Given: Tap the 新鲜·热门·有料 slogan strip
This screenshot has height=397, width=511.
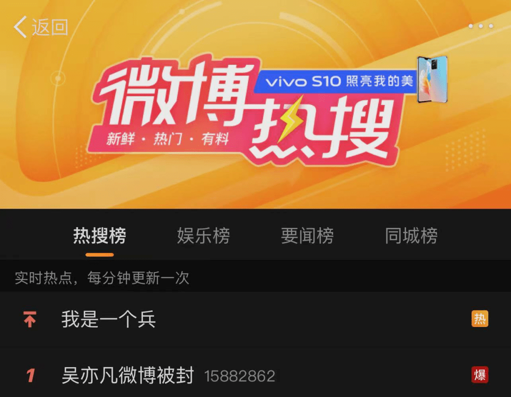Looking at the screenshot, I should (167, 140).
